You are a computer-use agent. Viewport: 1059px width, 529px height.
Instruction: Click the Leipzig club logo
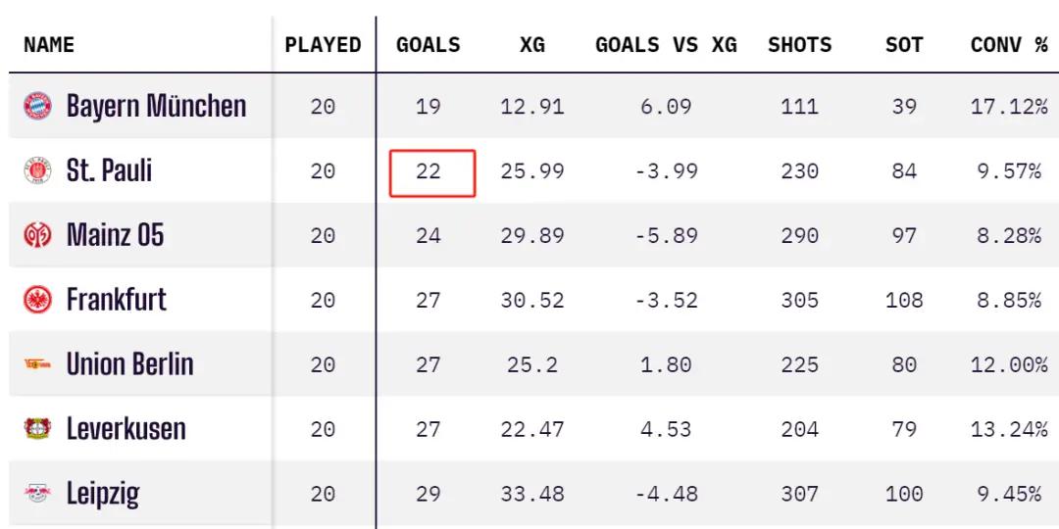(38, 494)
